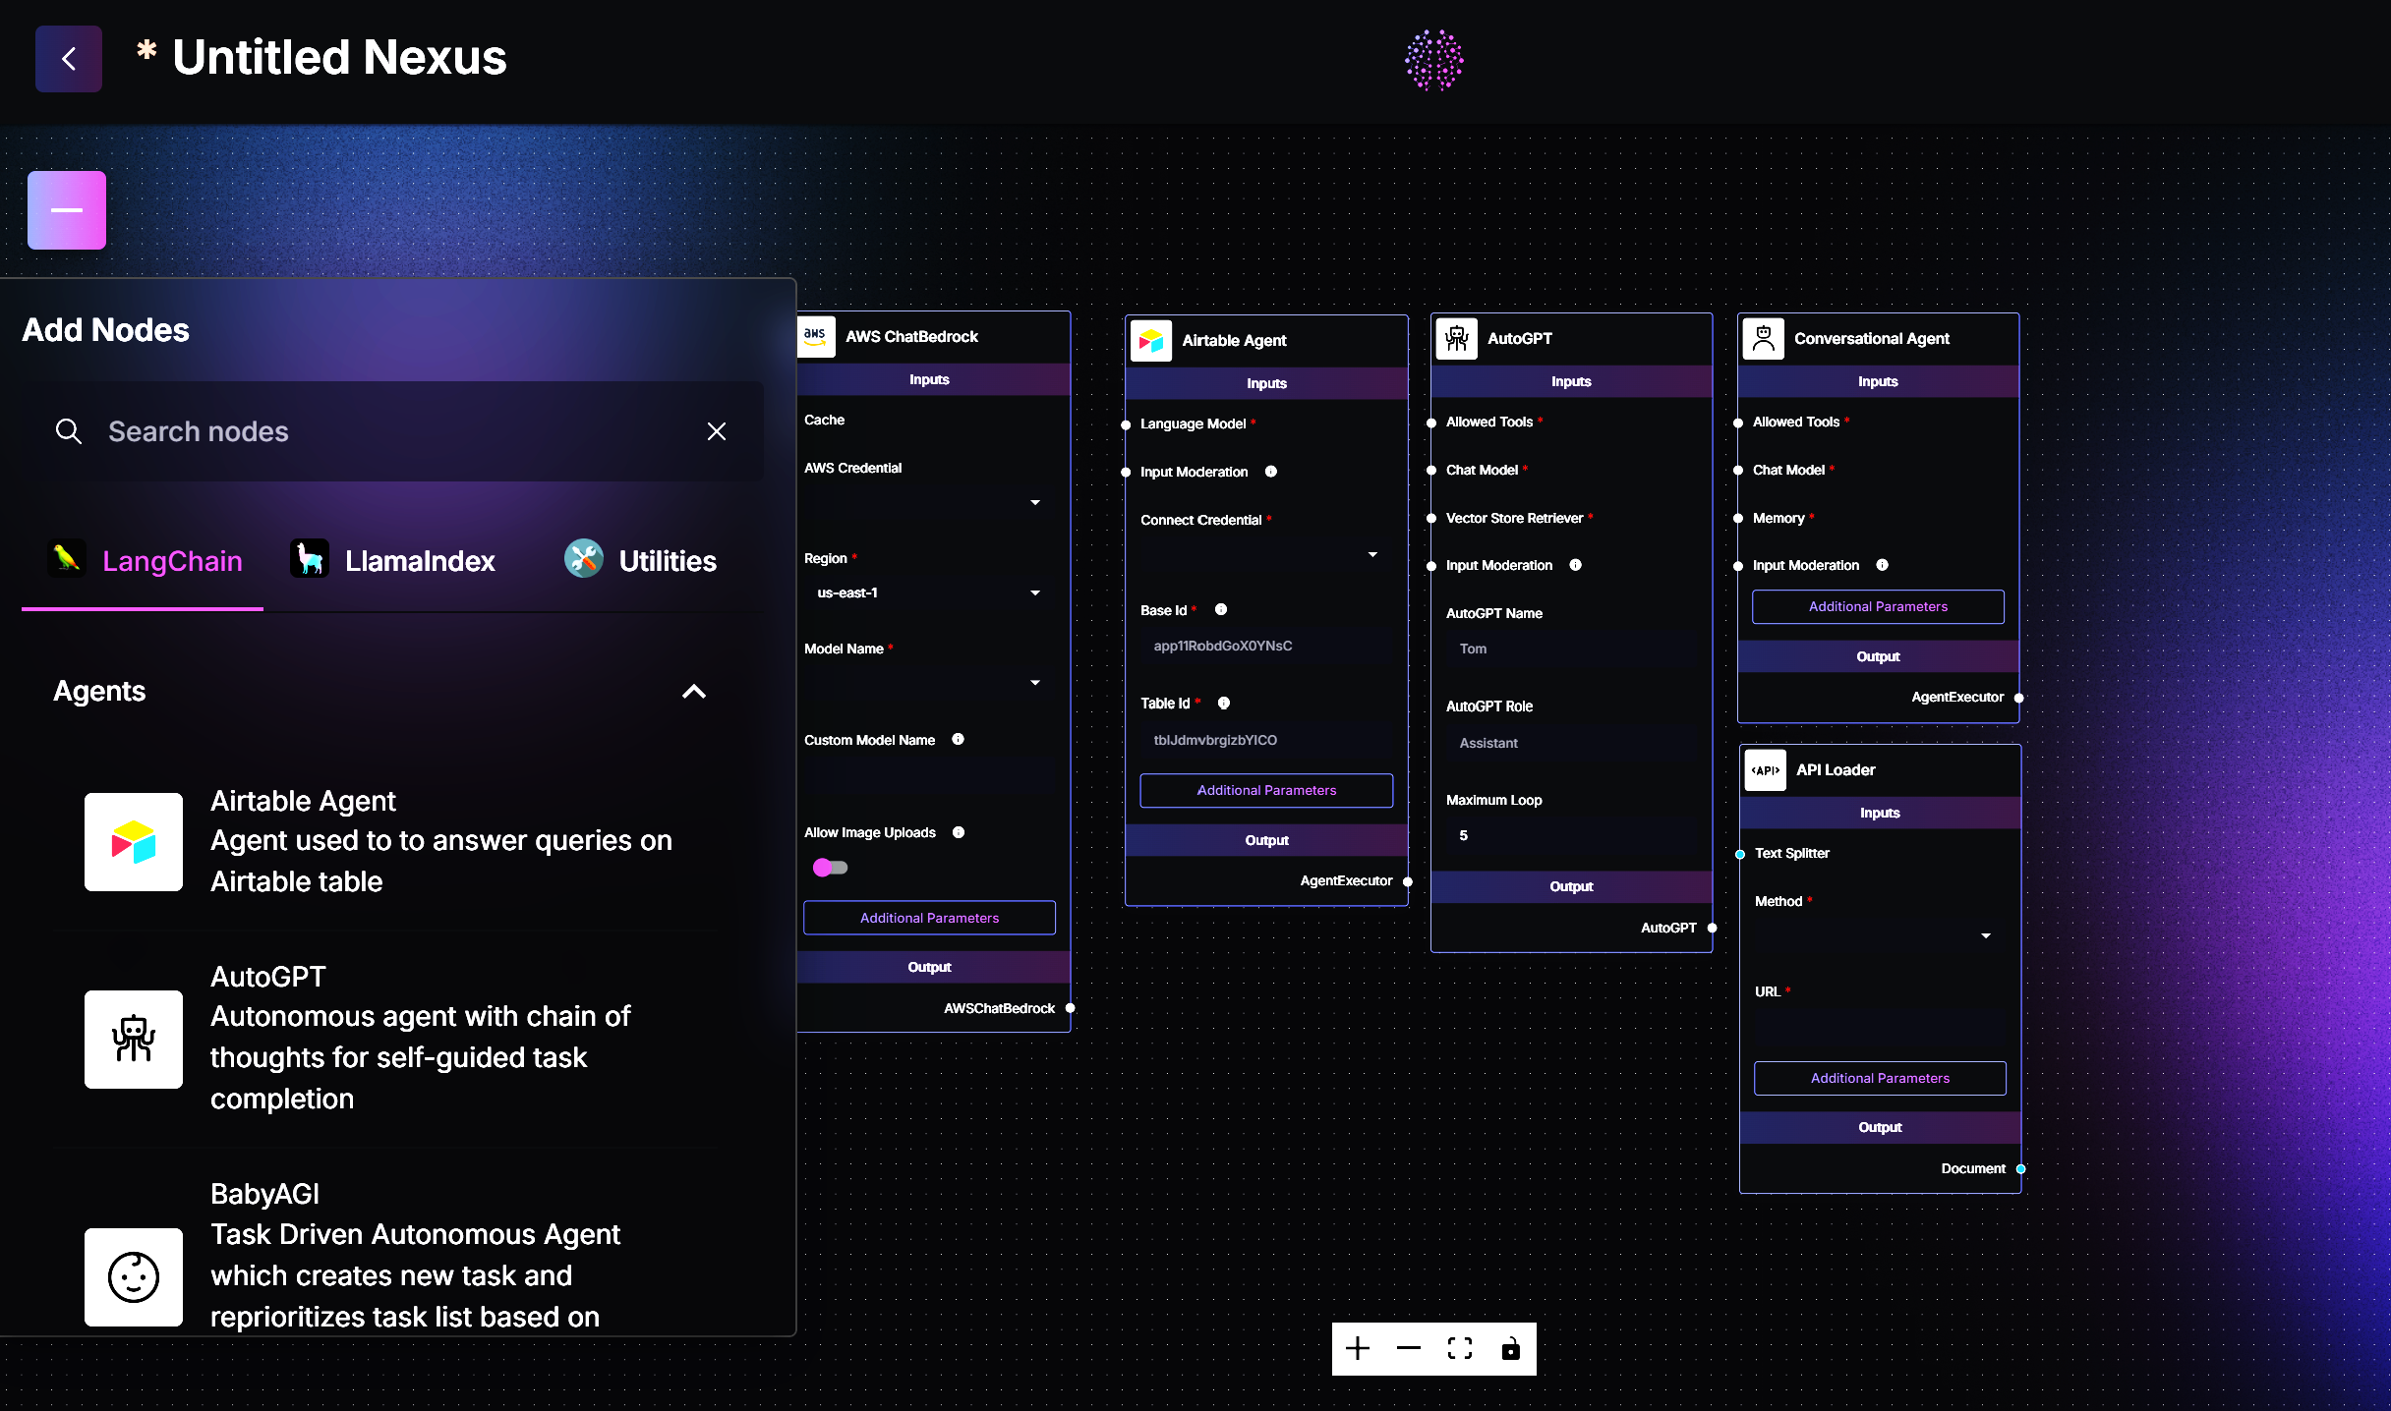Viewport: 2391px width, 1411px height.
Task: Click Additional Parameters in Airtable Agent
Action: click(1265, 790)
